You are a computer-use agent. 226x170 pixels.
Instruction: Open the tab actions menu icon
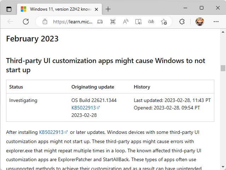pos(9,9)
